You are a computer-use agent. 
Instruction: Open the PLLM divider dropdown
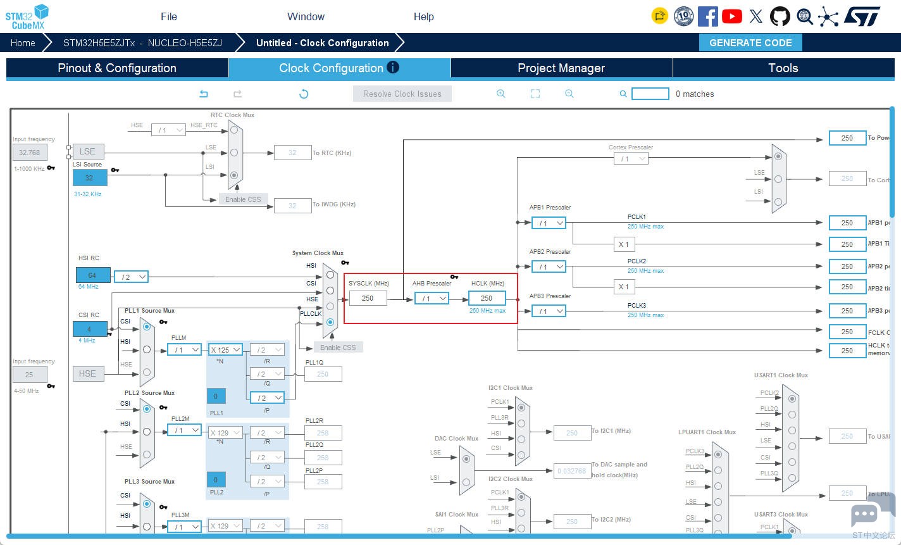click(x=185, y=349)
